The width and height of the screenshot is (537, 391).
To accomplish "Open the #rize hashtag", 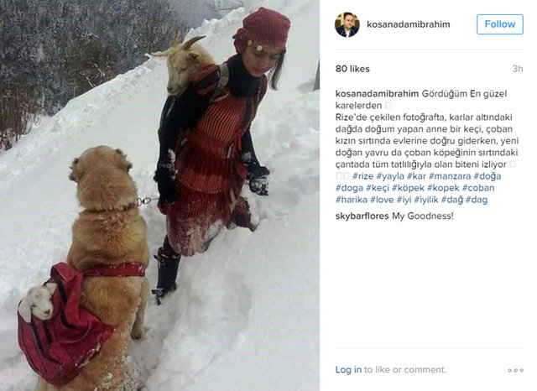I will pos(362,176).
